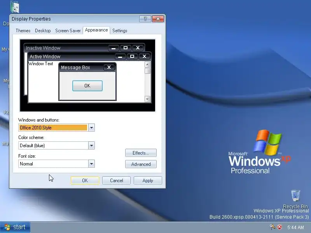Go to the Screen Saver tab
The width and height of the screenshot is (311, 233).
(x=68, y=31)
